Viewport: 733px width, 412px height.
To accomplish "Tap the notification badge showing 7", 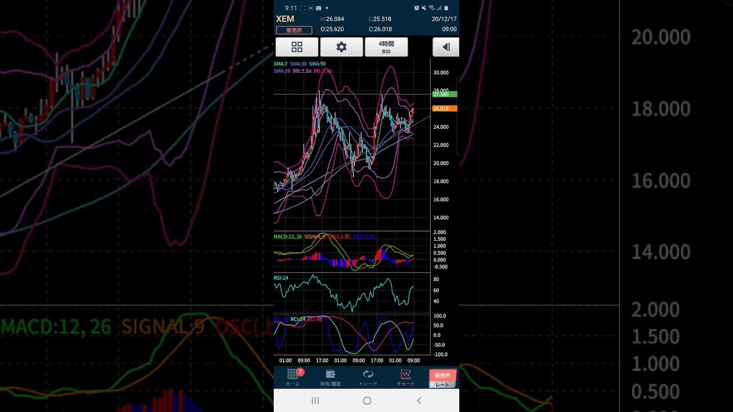I will tap(300, 372).
